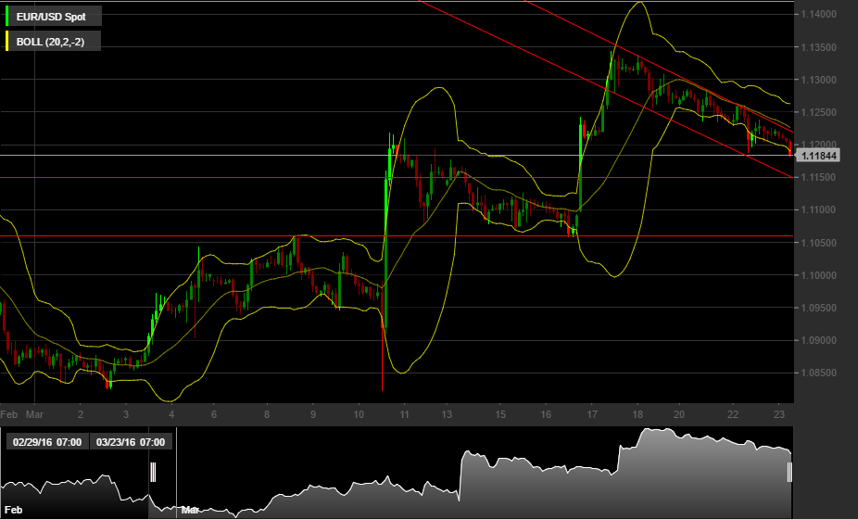The width and height of the screenshot is (858, 519).
Task: Click the upper Bollinger band peak near 18
Action: click(639, 4)
